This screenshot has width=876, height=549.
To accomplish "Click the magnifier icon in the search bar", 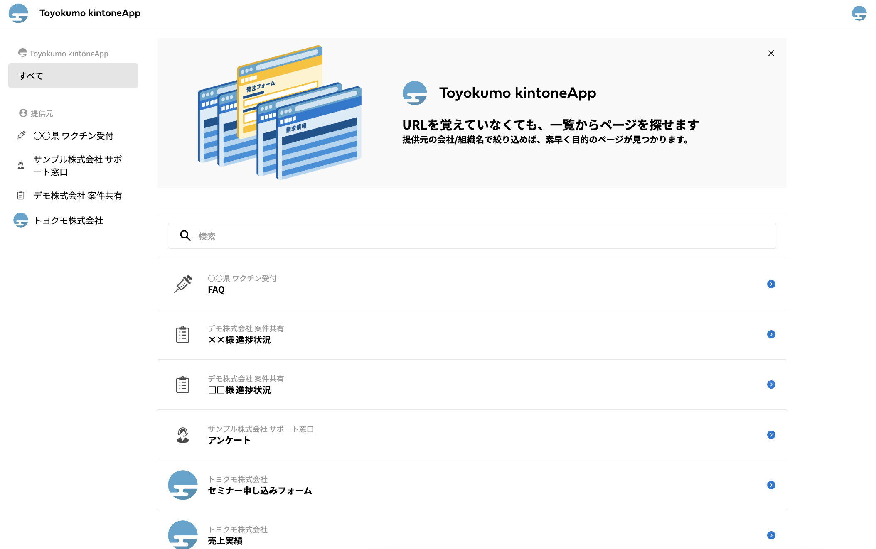I will click(185, 236).
